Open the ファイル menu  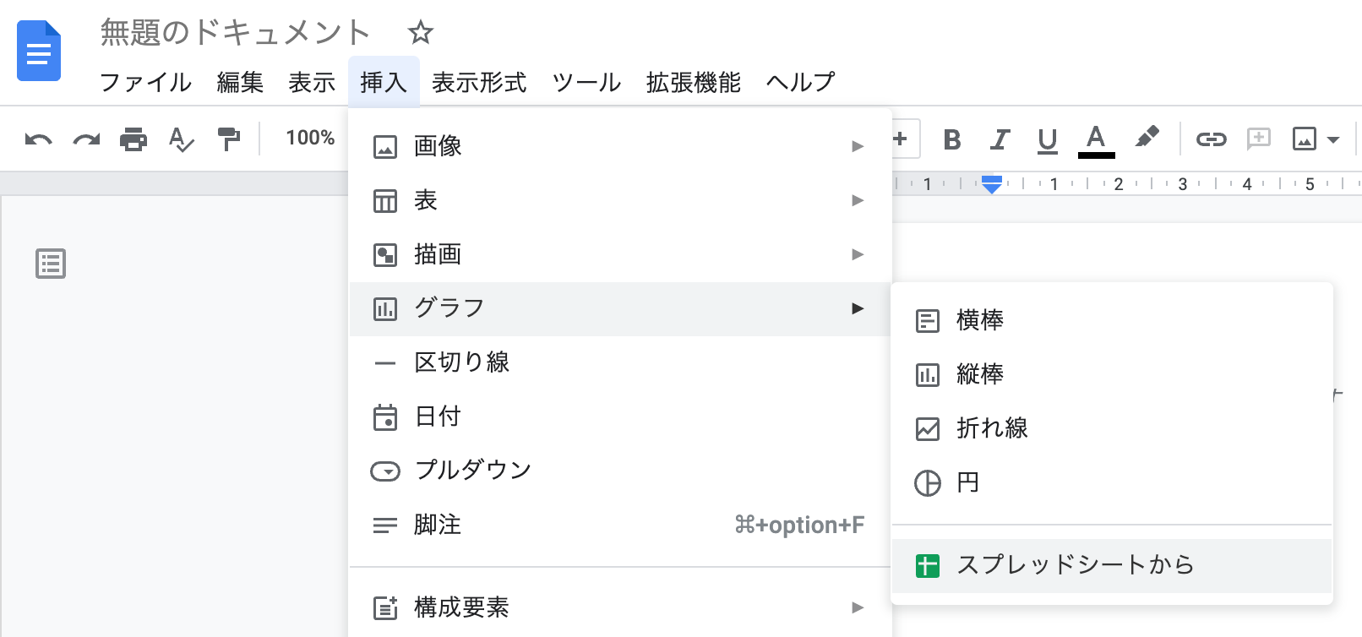145,82
